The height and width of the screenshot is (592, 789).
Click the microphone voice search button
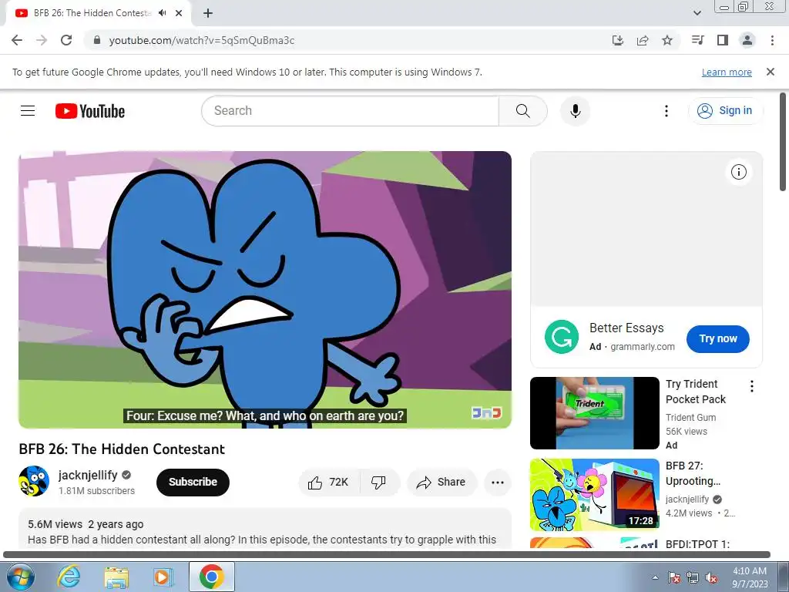click(575, 111)
